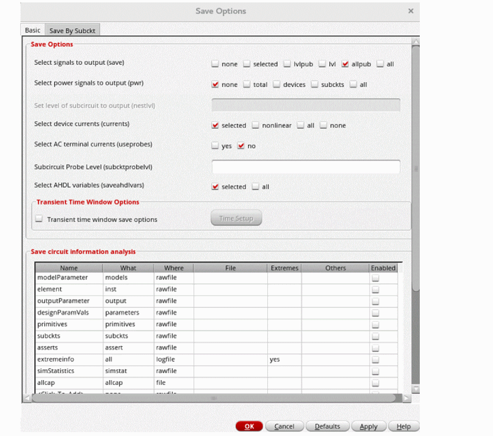Open Help for Save Options

click(x=404, y=426)
